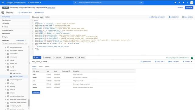
Task: Click the utility_eu dataset icon
Action: (x=8, y=86)
